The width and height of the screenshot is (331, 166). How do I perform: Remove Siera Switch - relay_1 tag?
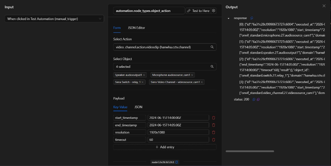[x=143, y=82]
